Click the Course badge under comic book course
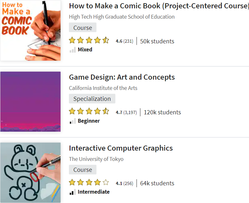This screenshot has width=249, height=203. pos(83,28)
